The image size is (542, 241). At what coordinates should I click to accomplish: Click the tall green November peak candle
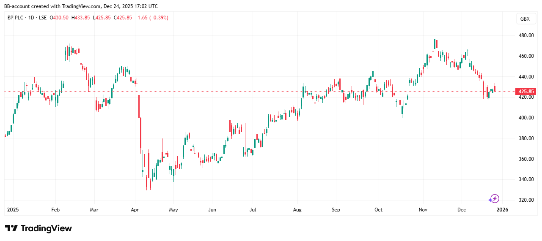point(435,44)
